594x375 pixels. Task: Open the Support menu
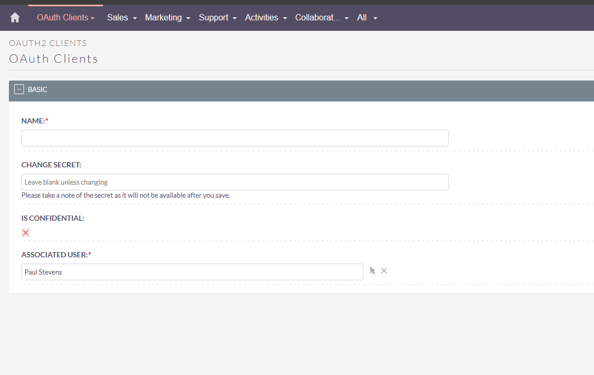[218, 17]
